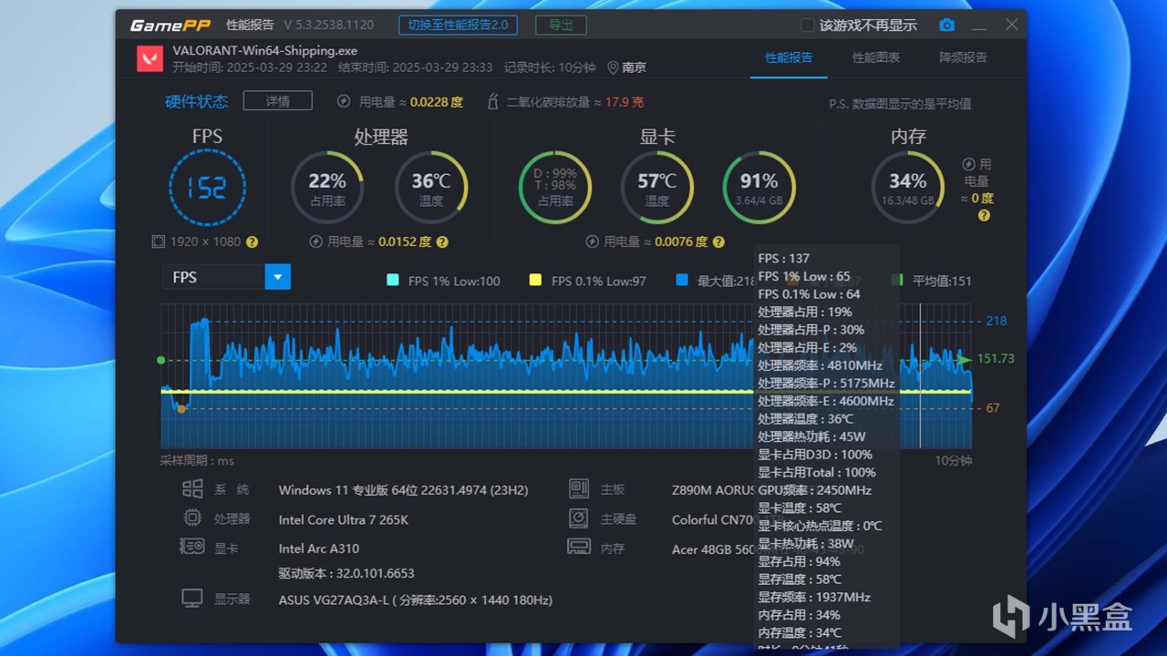This screenshot has width=1167, height=656.
Task: Click the power icon beside processor 用电量 ≈ 0.0152 度
Action: pos(316,242)
